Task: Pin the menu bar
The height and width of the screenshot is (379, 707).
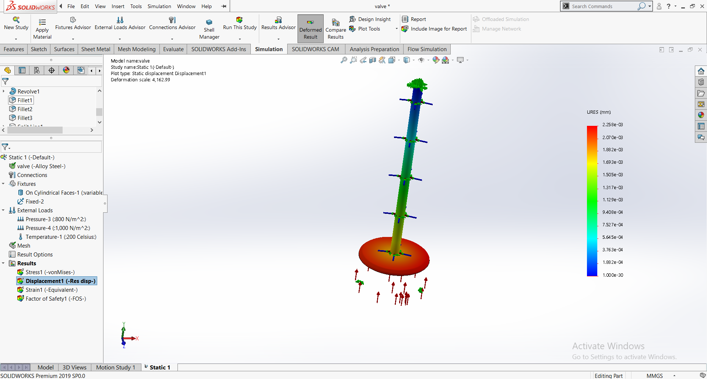Action: [x=224, y=6]
